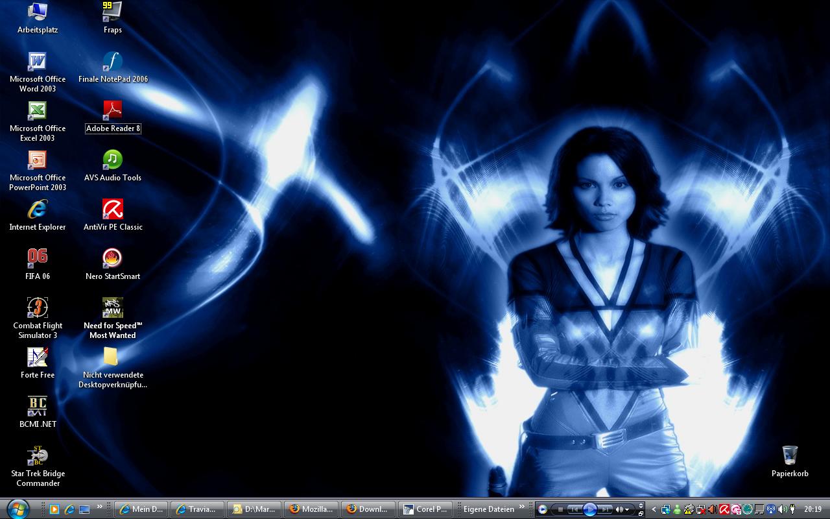Click the AntiVir PE Classic desktop icon
This screenshot has height=519, width=830.
[112, 210]
